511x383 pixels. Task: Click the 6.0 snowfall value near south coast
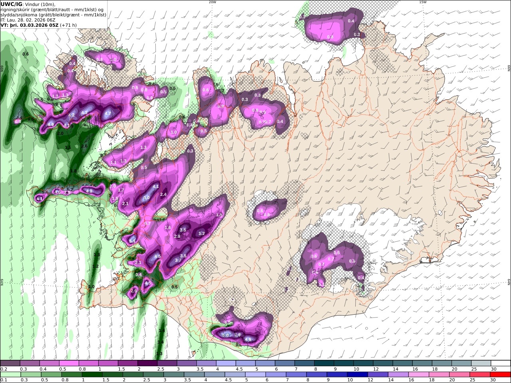(x=226, y=335)
